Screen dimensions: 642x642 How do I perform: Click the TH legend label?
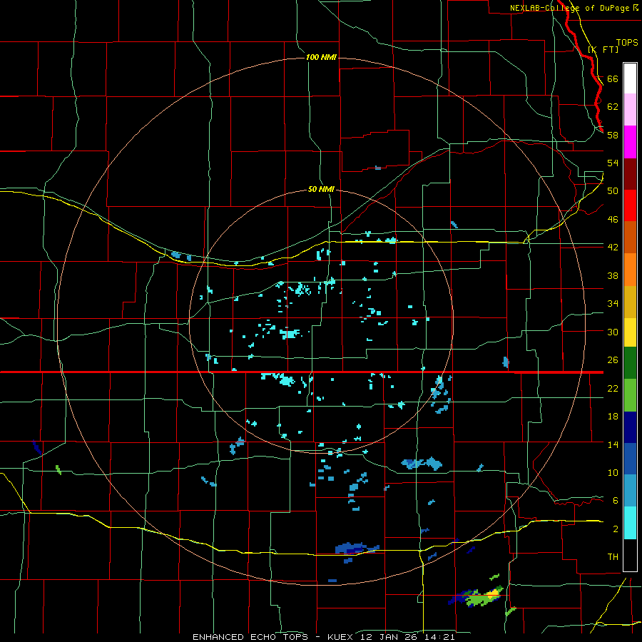pyautogui.click(x=613, y=556)
